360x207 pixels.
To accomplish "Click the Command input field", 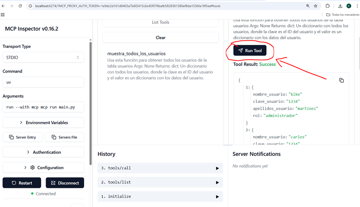I will coord(43,82).
